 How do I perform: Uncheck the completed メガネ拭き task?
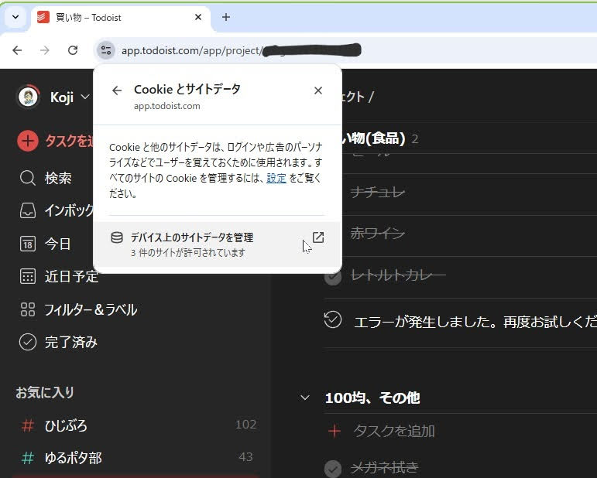pos(333,468)
